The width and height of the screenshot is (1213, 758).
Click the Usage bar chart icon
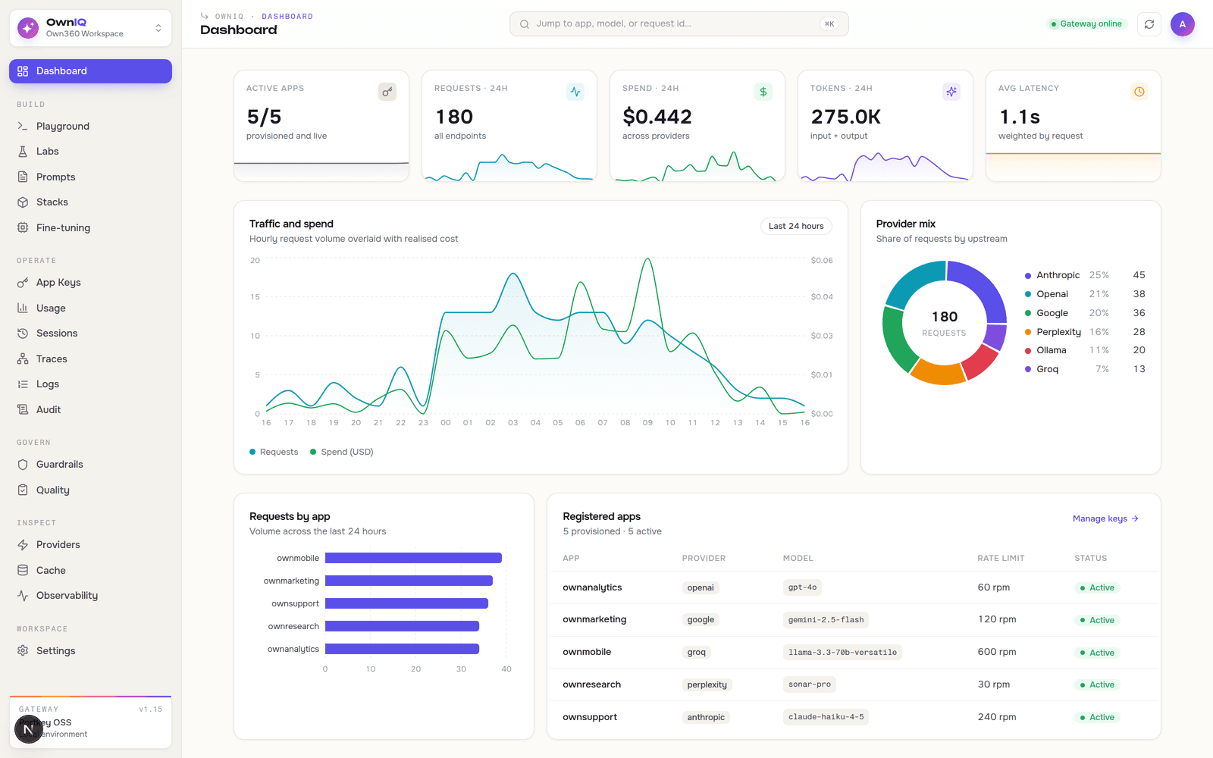tap(23, 309)
